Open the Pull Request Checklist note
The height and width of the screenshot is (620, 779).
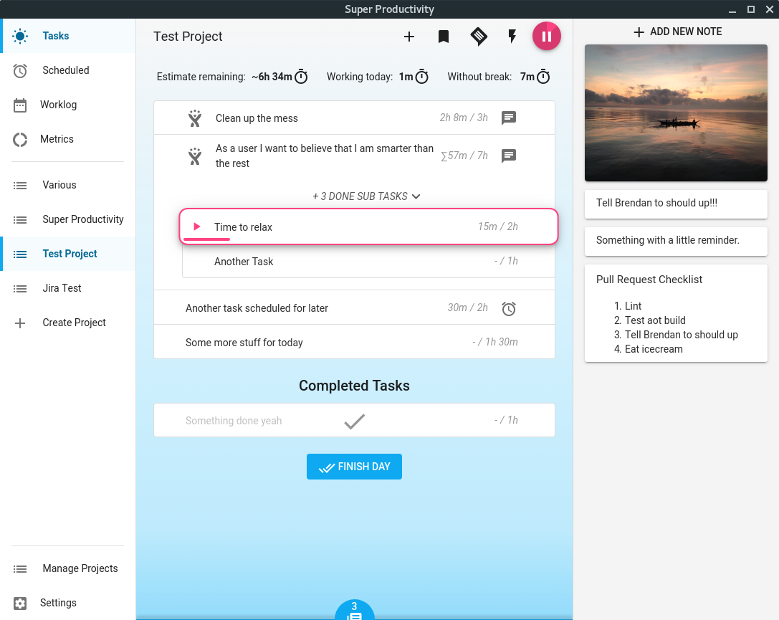pos(676,313)
